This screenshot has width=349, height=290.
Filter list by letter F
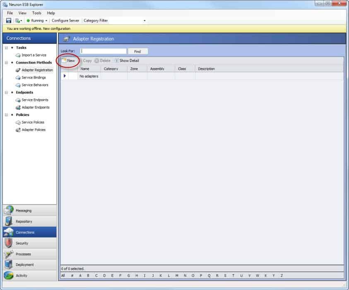coord(120,276)
